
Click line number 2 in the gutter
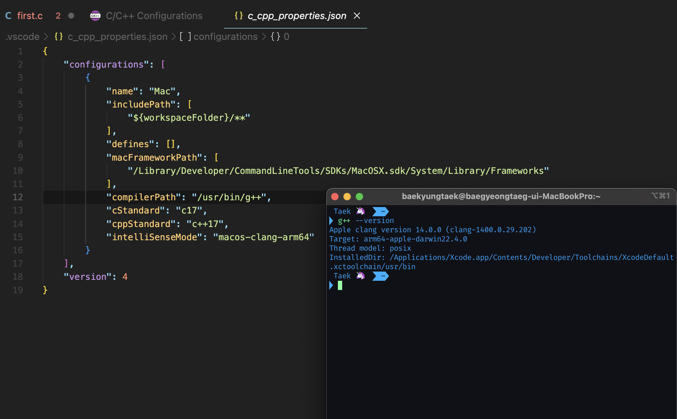(x=20, y=65)
